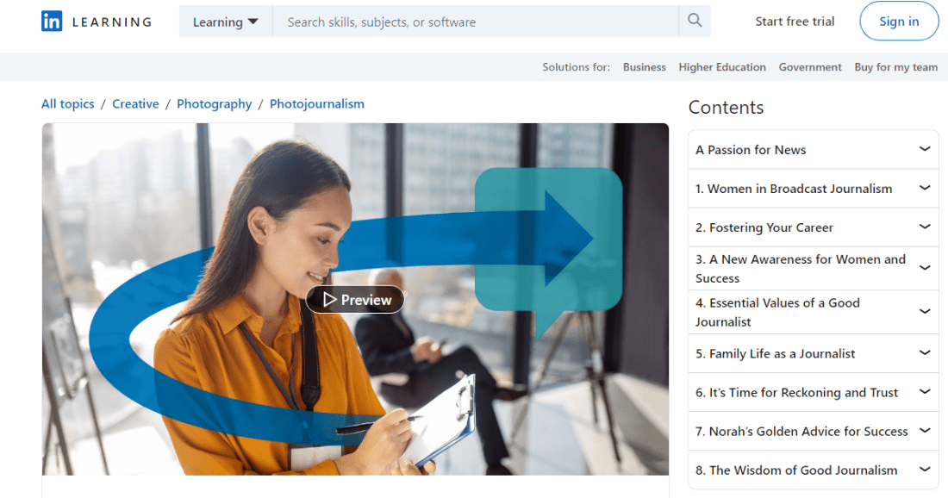Viewport: 948px width, 498px height.
Task: Type in the search skills field
Action: [475, 22]
